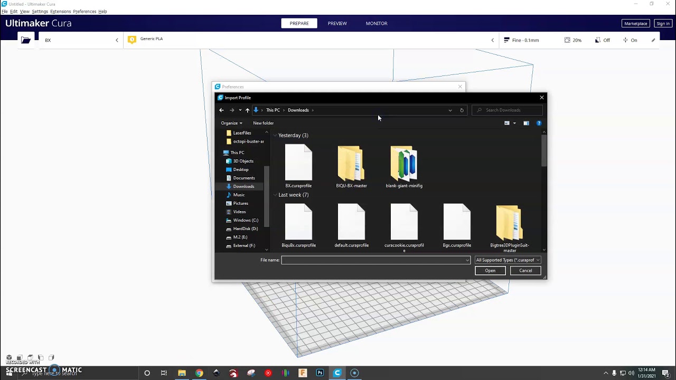Click the 20% infill icon
Viewport: 676px width, 380px height.
coord(567,40)
